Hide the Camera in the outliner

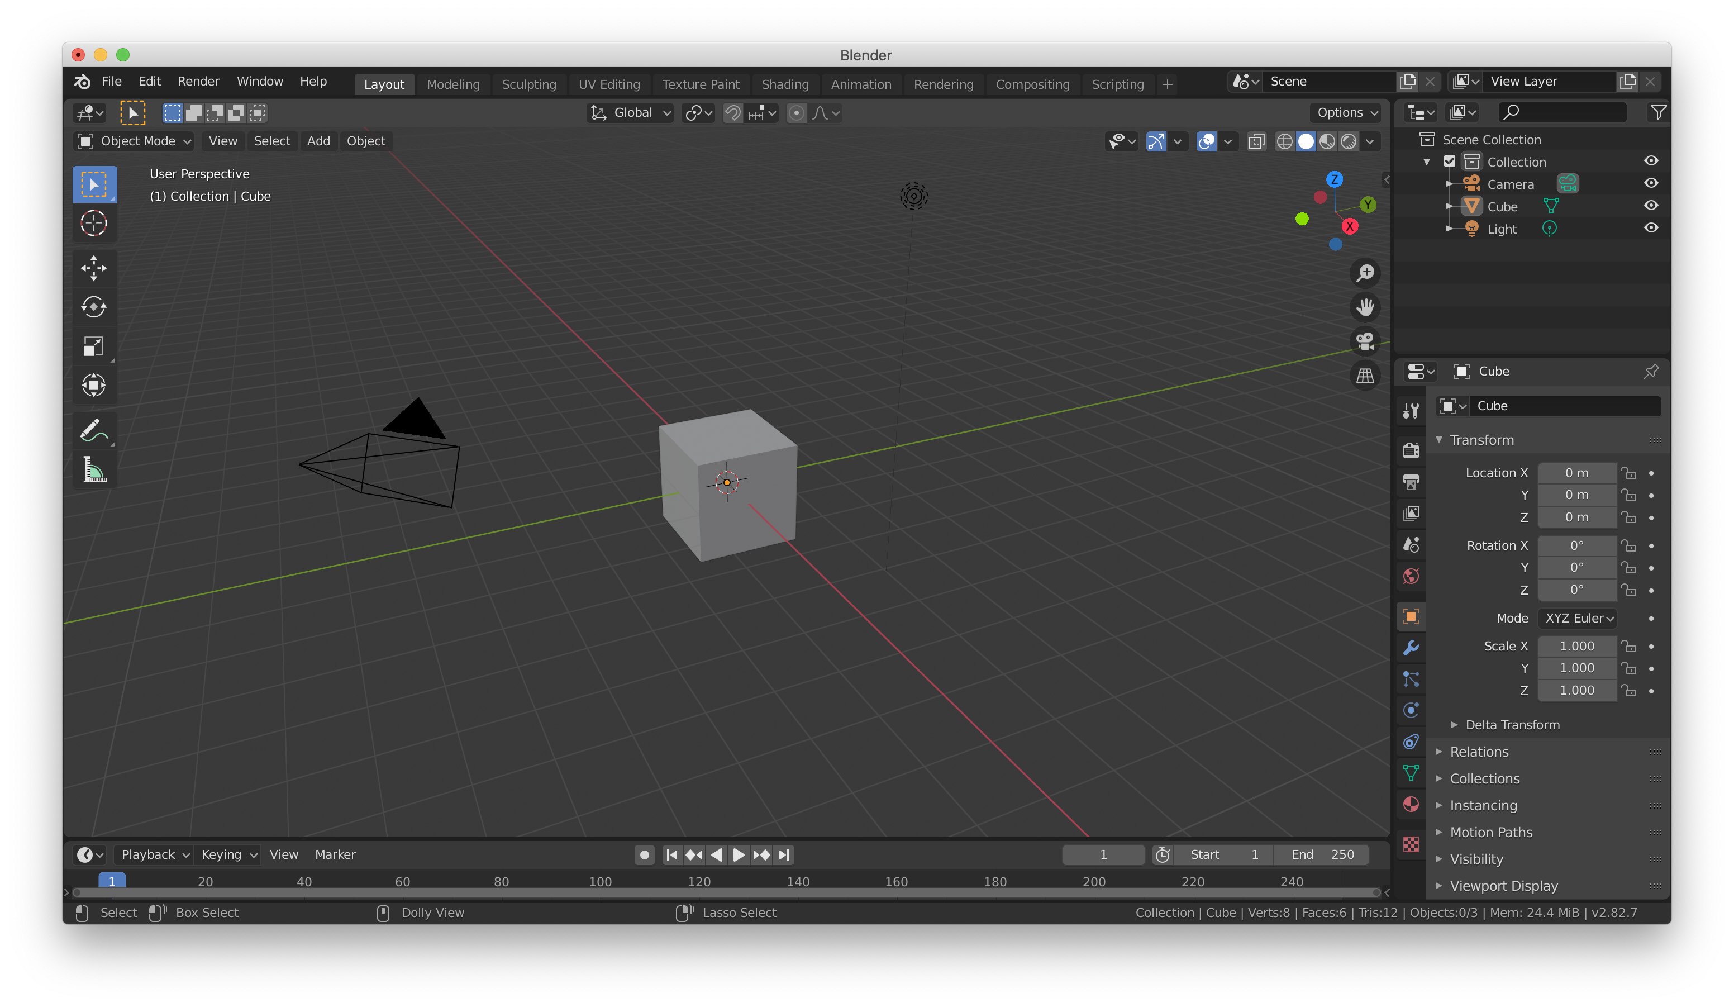point(1650,184)
